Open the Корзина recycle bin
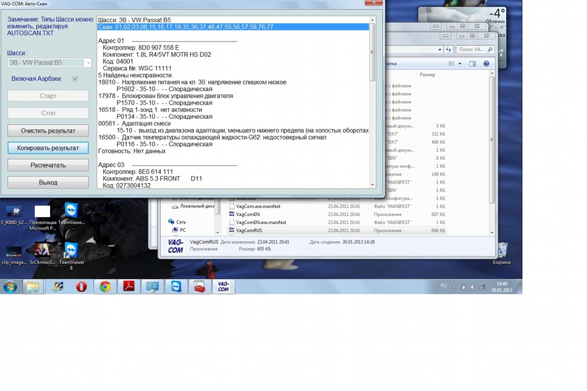Screen dimensions: 587x391 [x=501, y=253]
